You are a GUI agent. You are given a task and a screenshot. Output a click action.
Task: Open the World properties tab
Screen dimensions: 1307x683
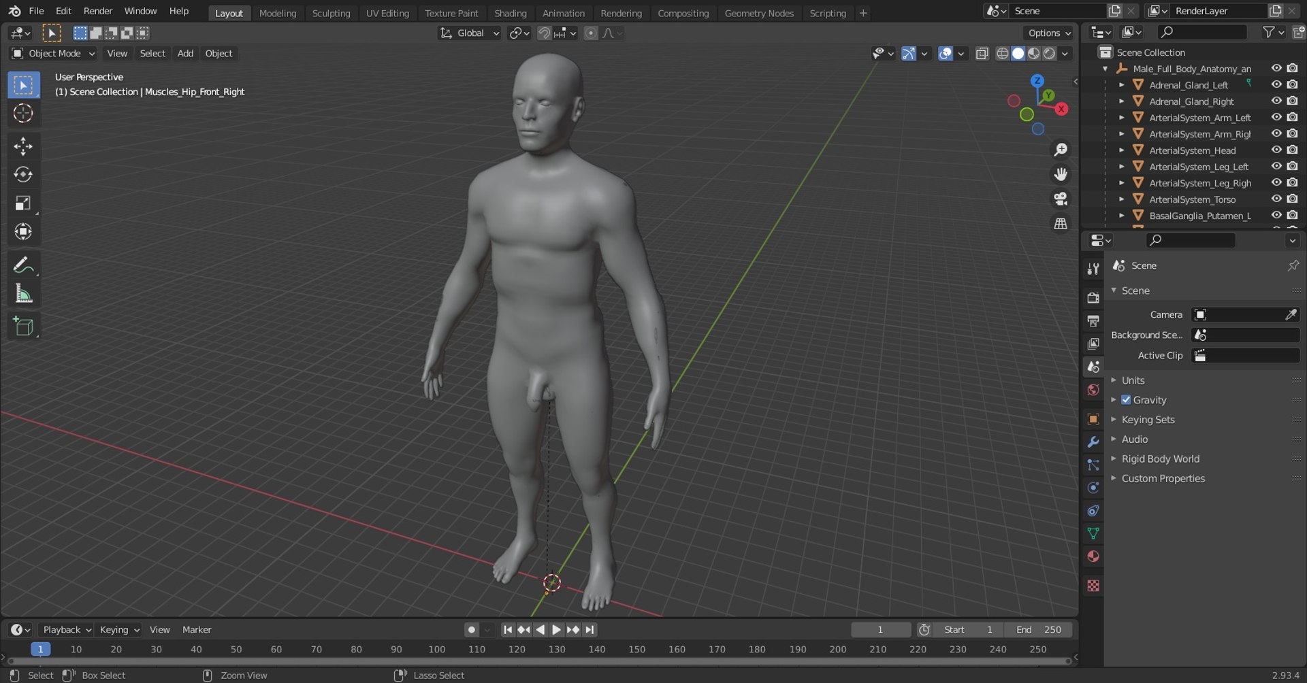pyautogui.click(x=1093, y=390)
